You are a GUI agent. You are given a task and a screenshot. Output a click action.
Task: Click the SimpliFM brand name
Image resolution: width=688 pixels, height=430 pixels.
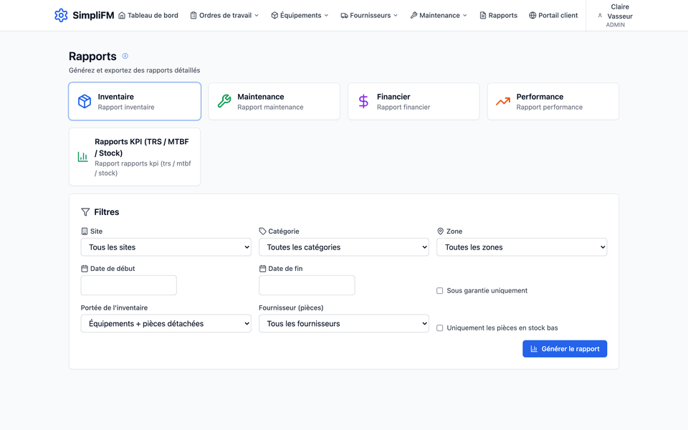pos(93,15)
